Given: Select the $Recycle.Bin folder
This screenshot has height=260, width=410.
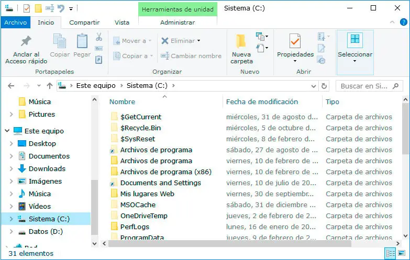Looking at the screenshot, I should (x=140, y=128).
